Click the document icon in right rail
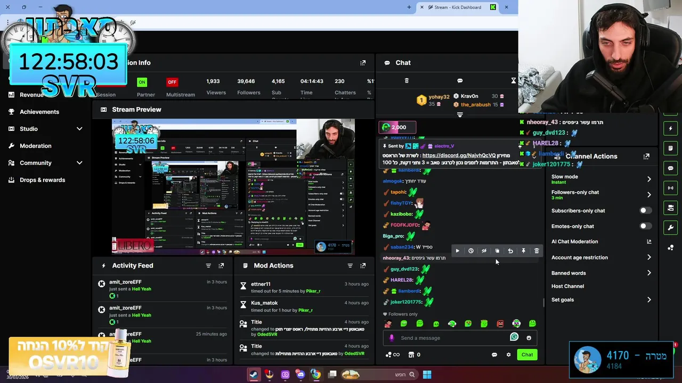The image size is (682, 383). coord(670,148)
